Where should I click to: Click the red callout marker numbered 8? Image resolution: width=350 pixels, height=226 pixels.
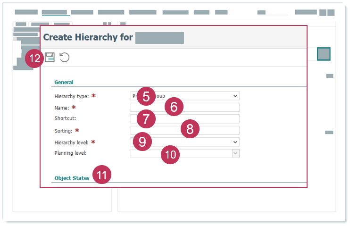[x=190, y=129]
